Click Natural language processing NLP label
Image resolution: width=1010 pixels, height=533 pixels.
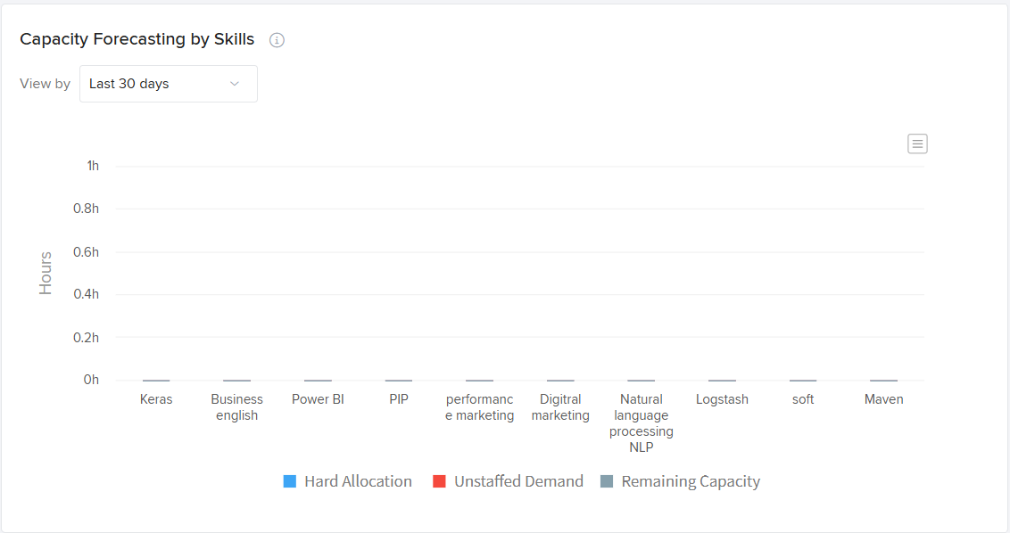tap(642, 423)
